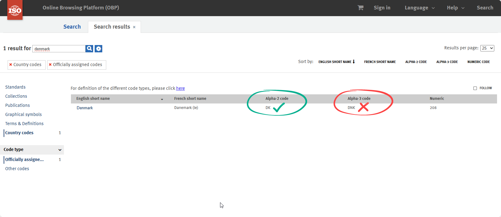Select Publications in the sidebar

17,105
